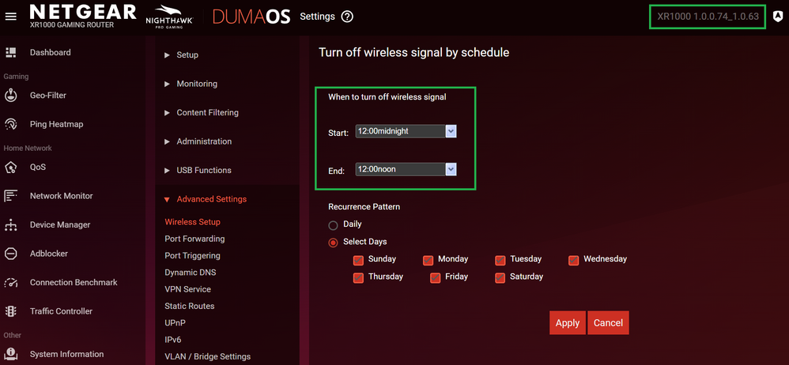Click the shield icon at top right
This screenshot has height=365, width=789.
(778, 17)
